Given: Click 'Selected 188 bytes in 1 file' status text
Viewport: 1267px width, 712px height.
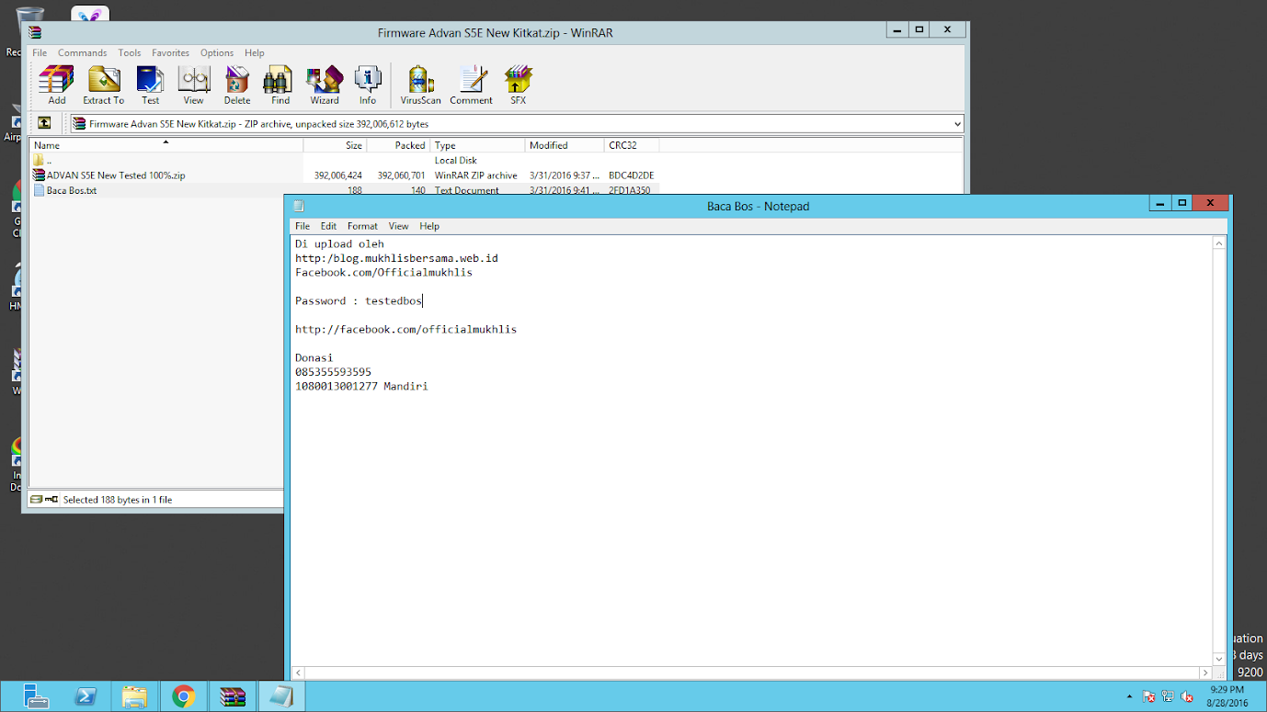Looking at the screenshot, I should click(x=118, y=500).
